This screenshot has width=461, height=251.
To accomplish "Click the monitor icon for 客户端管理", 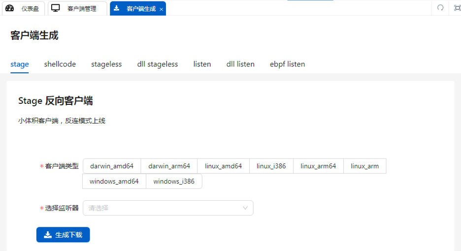I will pyautogui.click(x=56, y=8).
